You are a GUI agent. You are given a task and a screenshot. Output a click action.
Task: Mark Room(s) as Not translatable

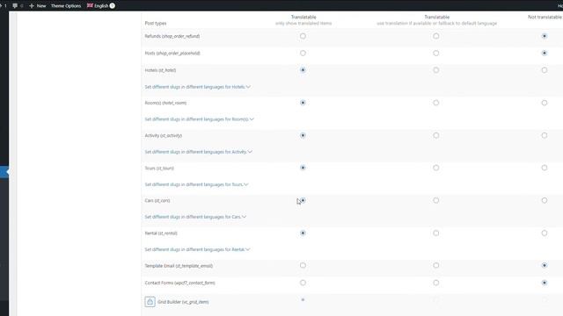545,103
